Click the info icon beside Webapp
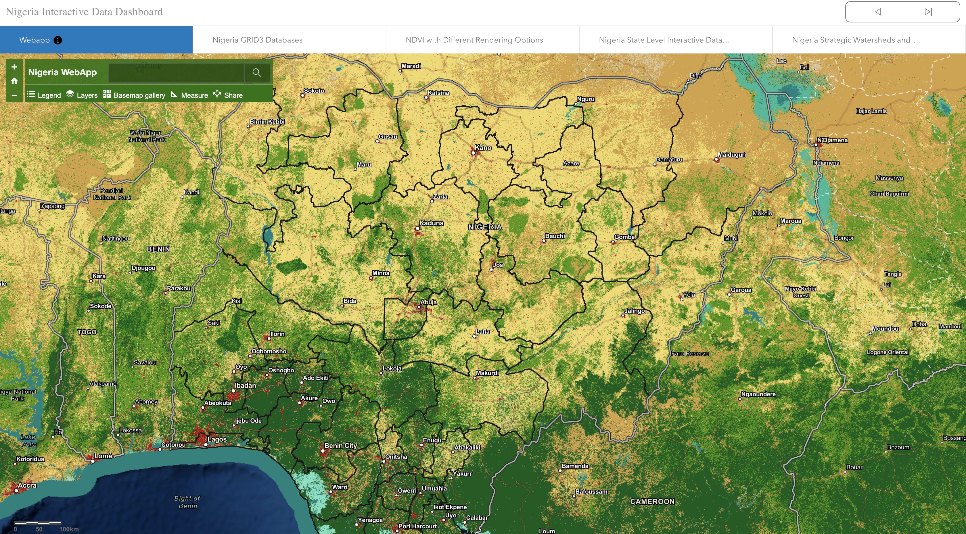 point(58,40)
